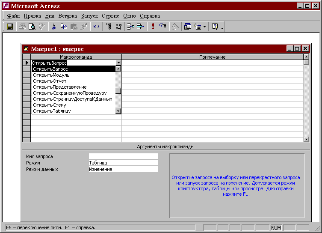
Task: Click the Save diskette icon
Action: click(x=10, y=27)
